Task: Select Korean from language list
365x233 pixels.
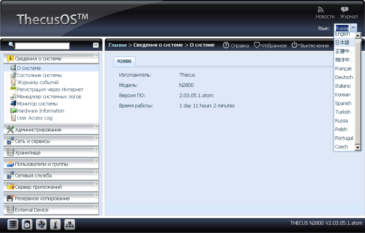Action: coord(344,95)
